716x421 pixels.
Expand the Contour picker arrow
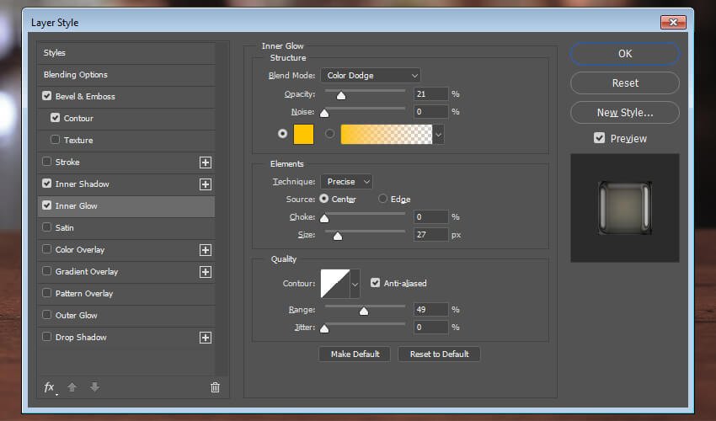(x=355, y=284)
